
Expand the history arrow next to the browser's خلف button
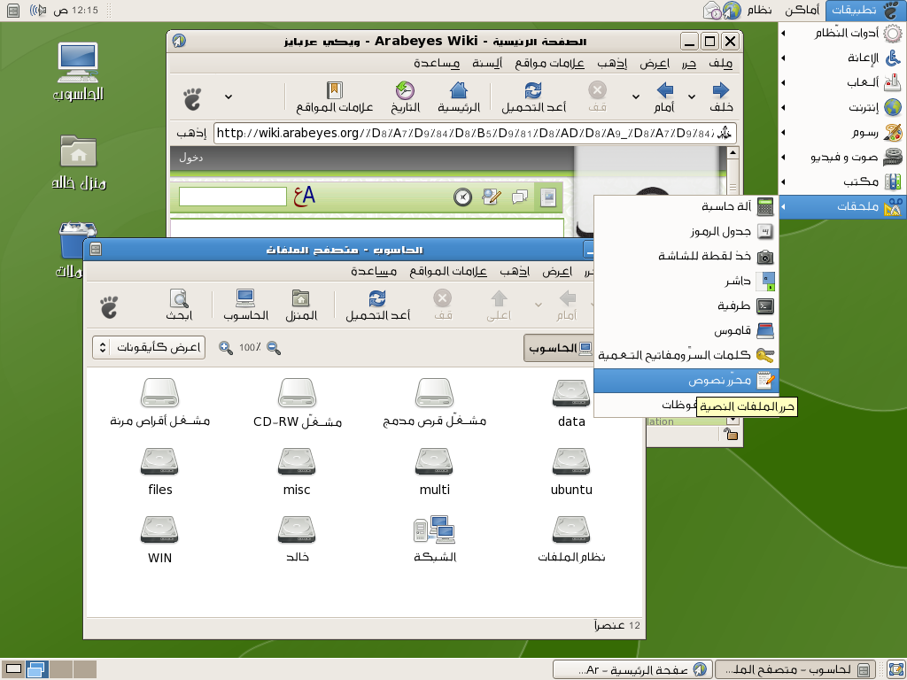tap(635, 97)
